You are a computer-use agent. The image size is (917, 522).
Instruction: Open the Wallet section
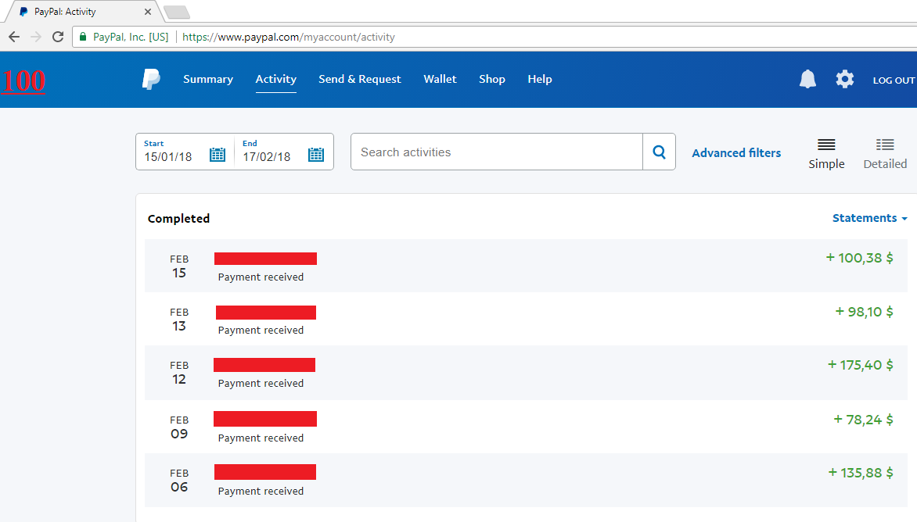coord(440,79)
